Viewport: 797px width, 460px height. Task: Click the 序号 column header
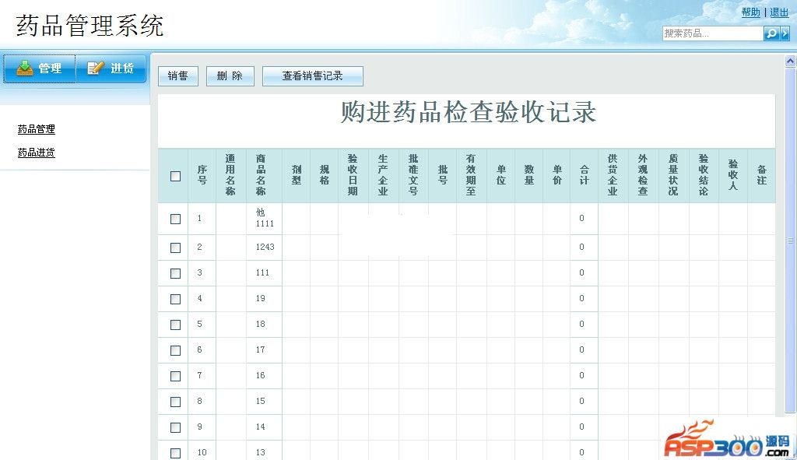pyautogui.click(x=202, y=175)
